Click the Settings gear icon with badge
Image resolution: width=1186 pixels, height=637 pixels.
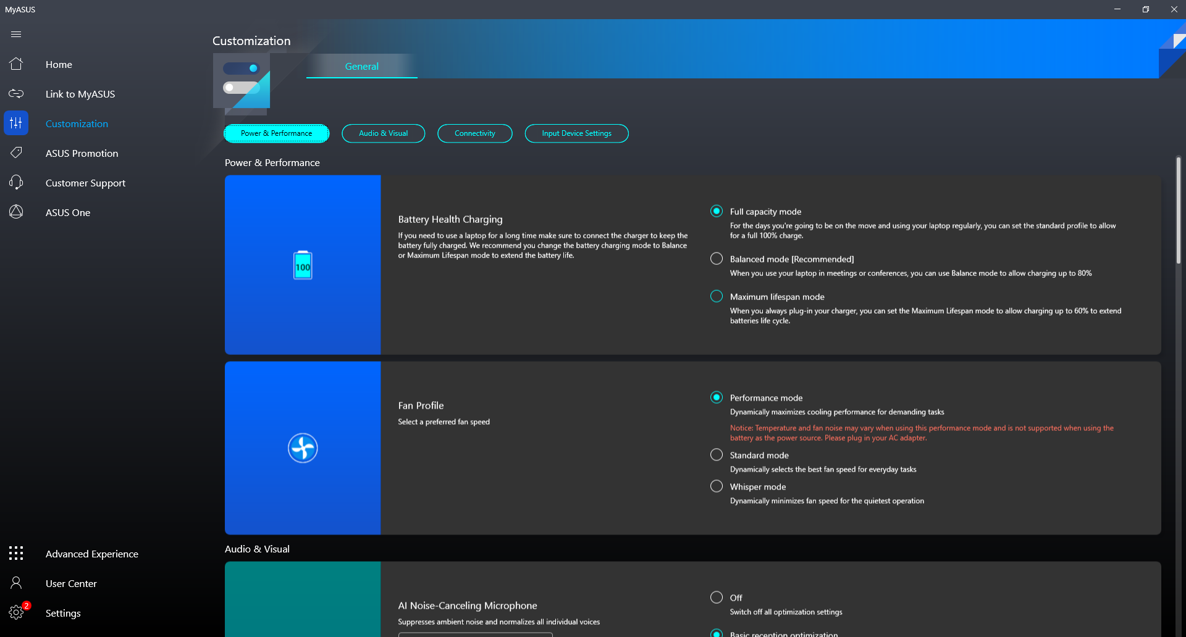[x=17, y=612]
